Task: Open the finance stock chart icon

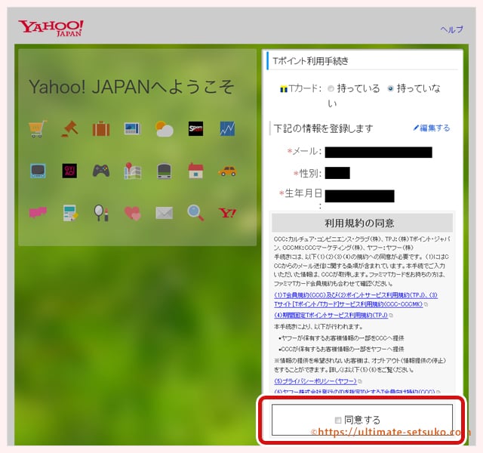Action: coord(227,129)
